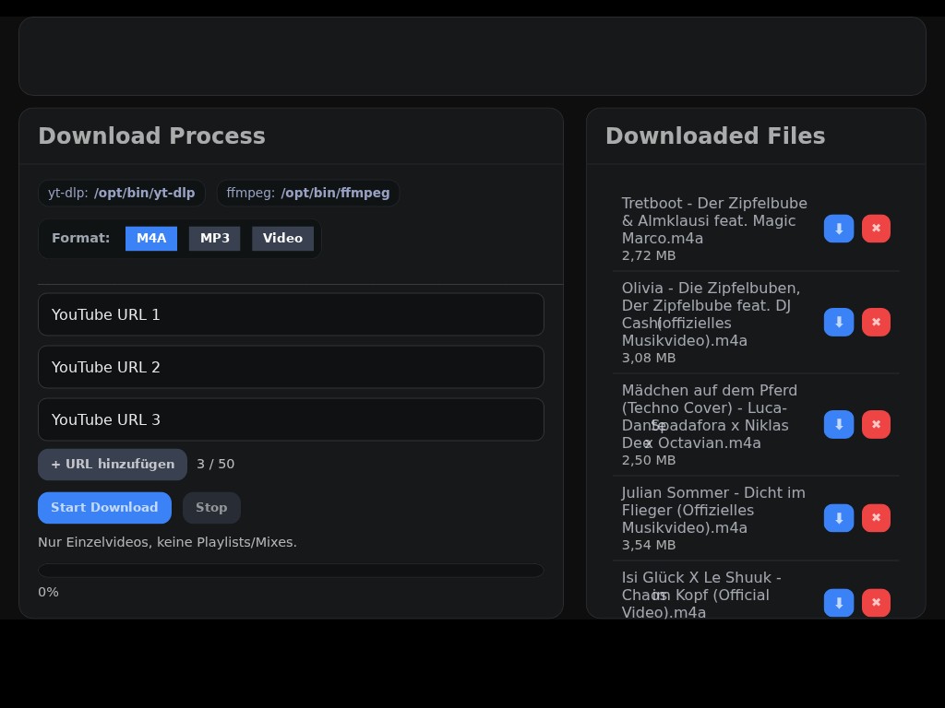The width and height of the screenshot is (945, 708).
Task: Download Julian Sommer Dicht im Flieger
Action: (x=838, y=518)
